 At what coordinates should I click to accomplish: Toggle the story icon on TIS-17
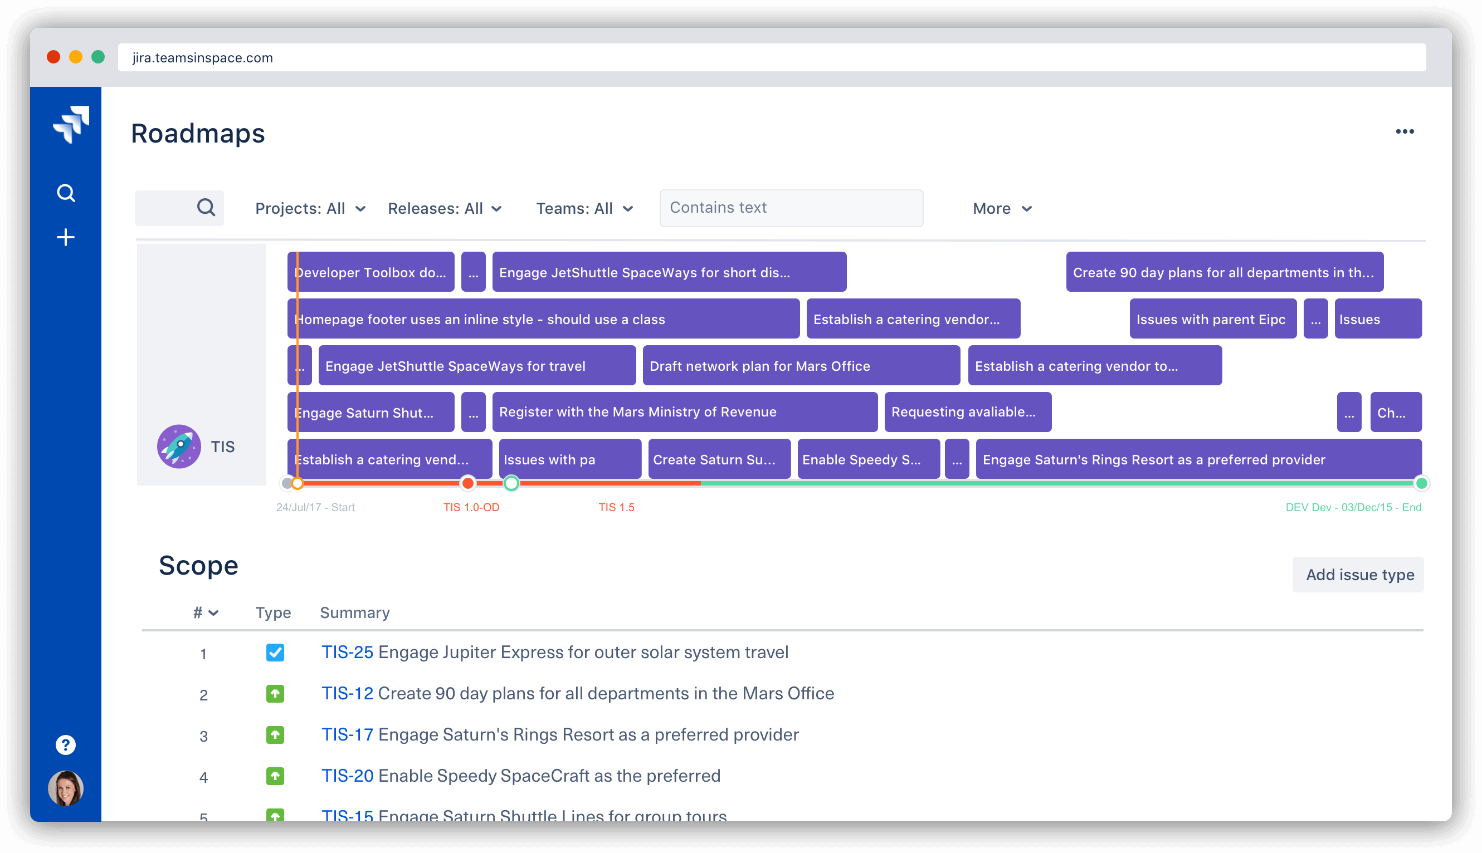[x=274, y=734]
